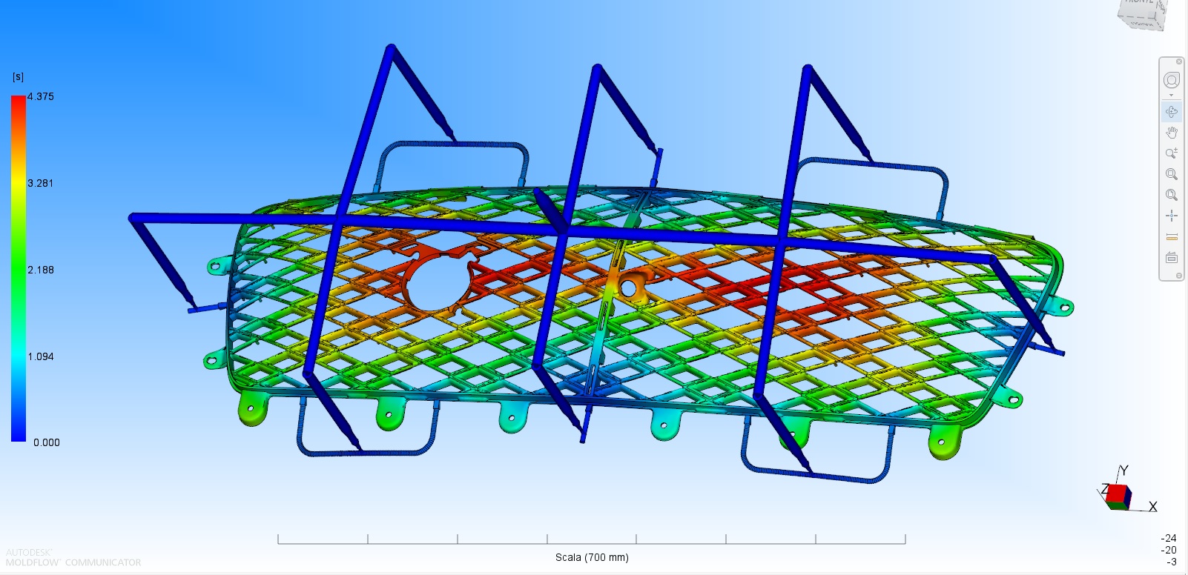Click the legend value 3.281
Screen dimensions: 1188x575
[41, 183]
